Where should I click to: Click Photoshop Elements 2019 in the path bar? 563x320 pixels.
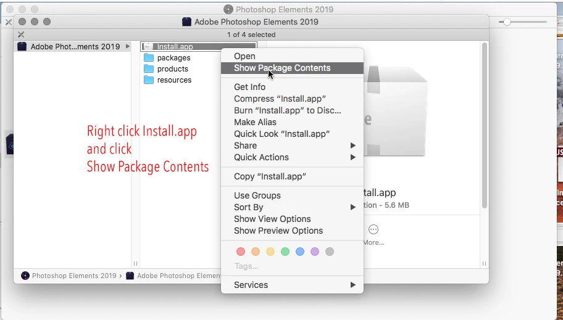coord(74,276)
